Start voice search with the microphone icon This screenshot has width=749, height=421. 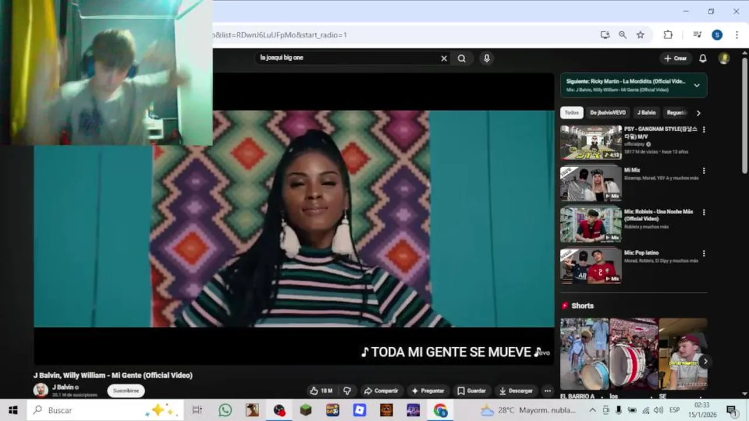tap(486, 58)
